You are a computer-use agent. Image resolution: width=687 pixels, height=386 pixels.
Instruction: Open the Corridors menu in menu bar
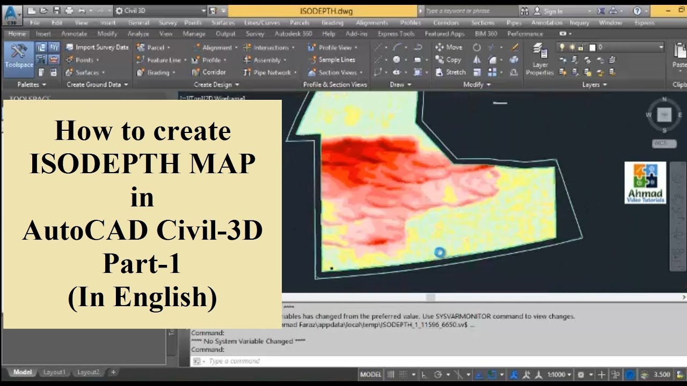[446, 23]
